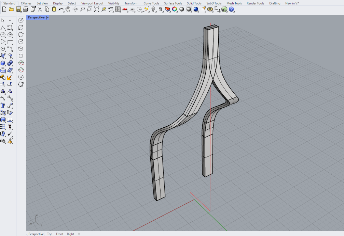The height and width of the screenshot is (236, 344).
Task: Click the blue render sphere icon
Action: 196,9
